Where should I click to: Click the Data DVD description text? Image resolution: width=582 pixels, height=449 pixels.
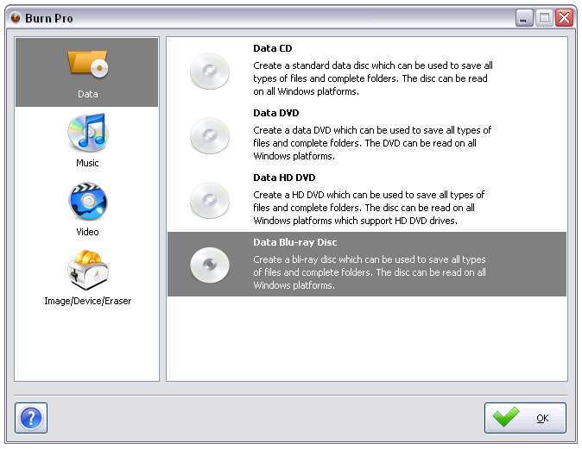click(372, 143)
